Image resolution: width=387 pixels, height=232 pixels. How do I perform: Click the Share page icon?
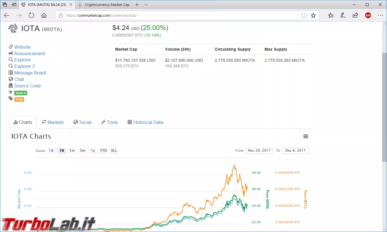click(355, 16)
